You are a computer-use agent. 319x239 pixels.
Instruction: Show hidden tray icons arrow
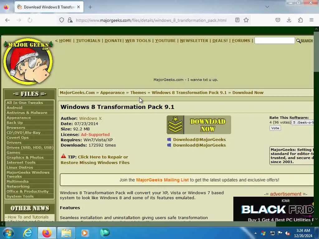(255, 233)
